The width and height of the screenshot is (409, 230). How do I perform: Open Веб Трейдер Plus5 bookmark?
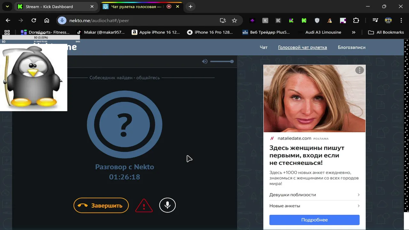[x=266, y=32]
